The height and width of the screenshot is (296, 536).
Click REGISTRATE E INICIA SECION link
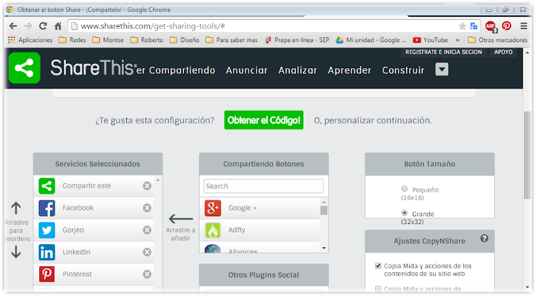coord(443,52)
